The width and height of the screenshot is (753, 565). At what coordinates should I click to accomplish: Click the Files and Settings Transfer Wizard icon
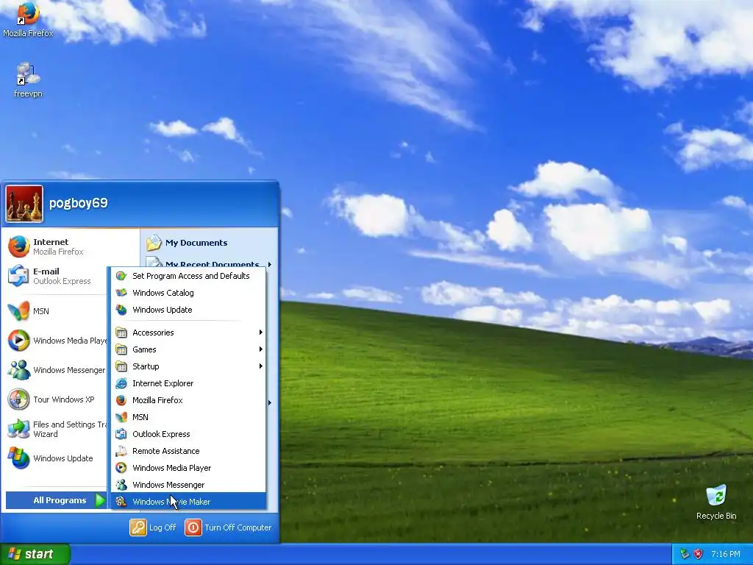pyautogui.click(x=18, y=429)
